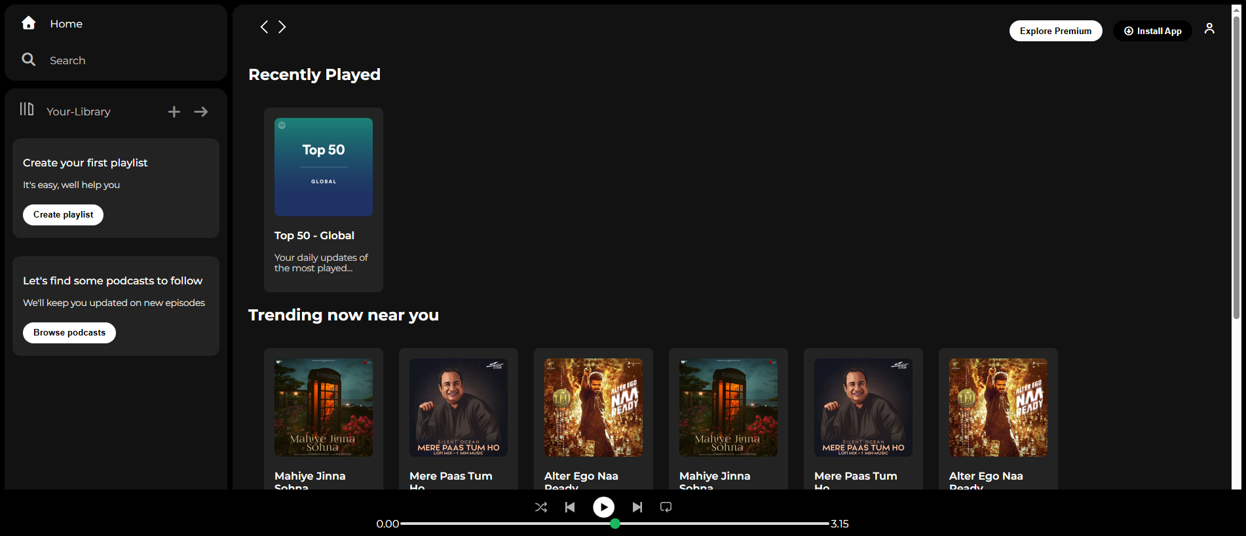Go back with the left chevron

pyautogui.click(x=264, y=27)
